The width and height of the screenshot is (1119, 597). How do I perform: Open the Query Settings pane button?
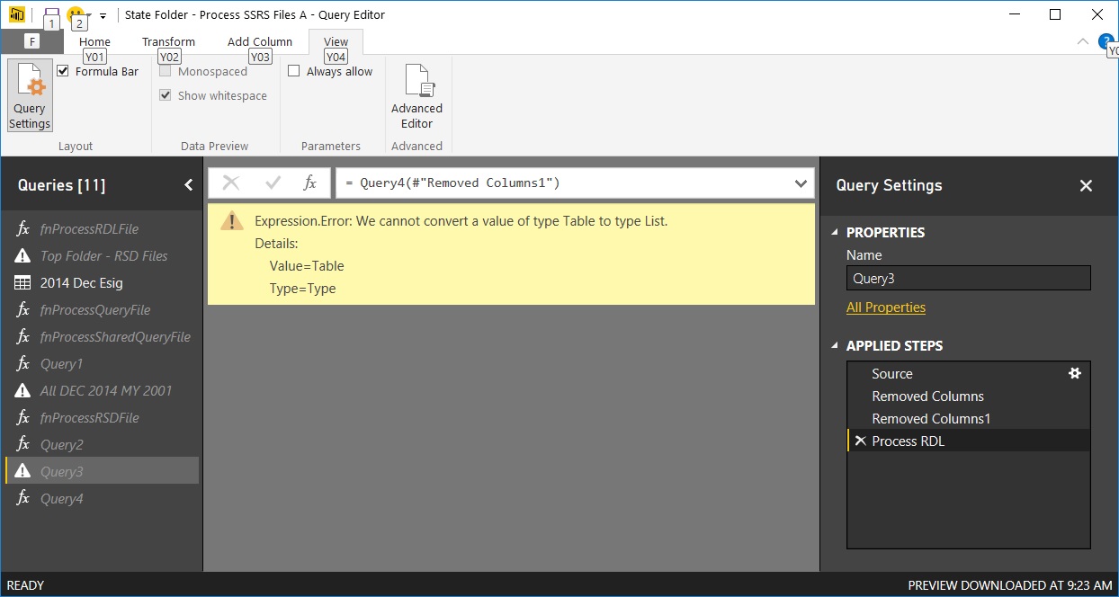(30, 96)
